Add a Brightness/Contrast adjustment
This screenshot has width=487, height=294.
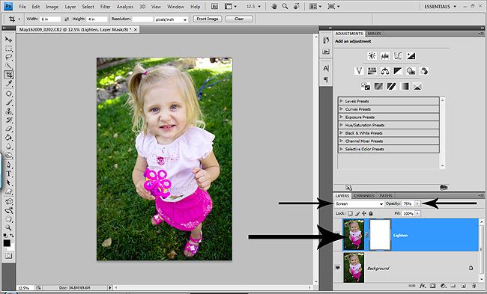pyautogui.click(x=372, y=56)
